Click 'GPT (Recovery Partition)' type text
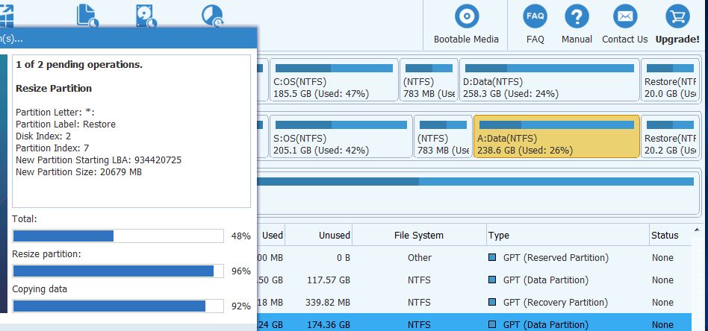 [556, 302]
